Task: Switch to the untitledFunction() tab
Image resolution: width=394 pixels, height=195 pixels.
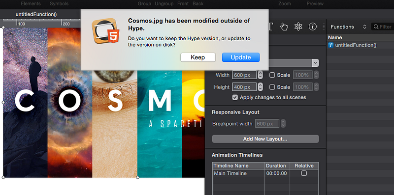Action: click(36, 15)
